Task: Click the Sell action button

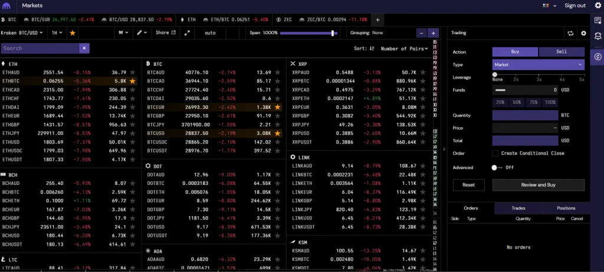Action: (562, 52)
